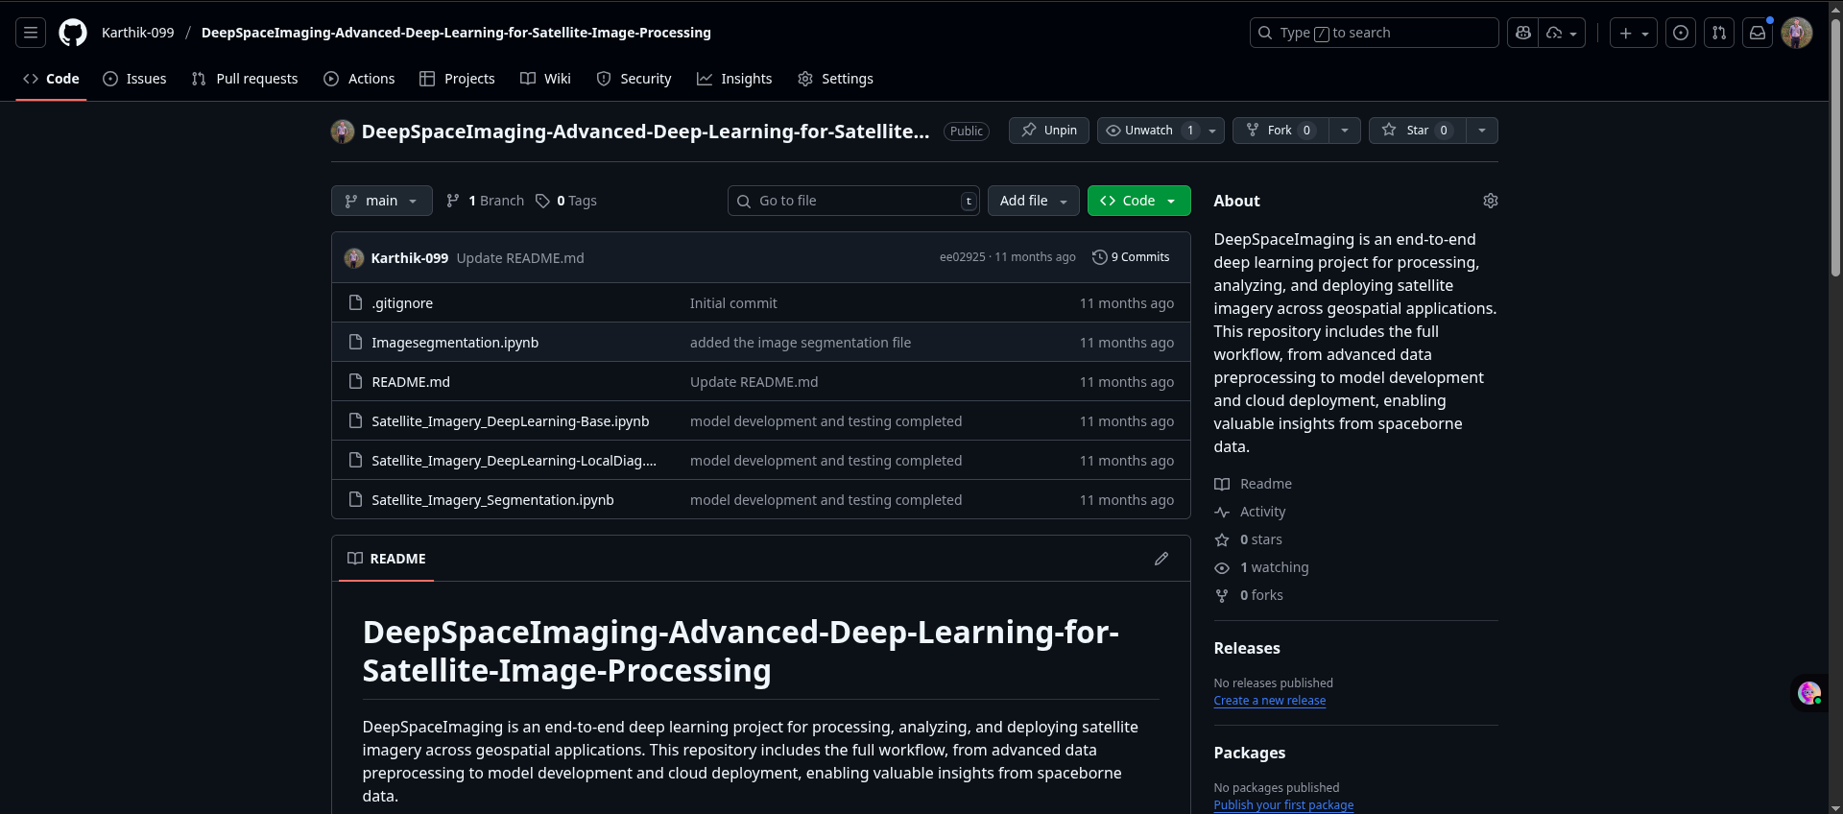Open the notifications inbox

(1758, 33)
